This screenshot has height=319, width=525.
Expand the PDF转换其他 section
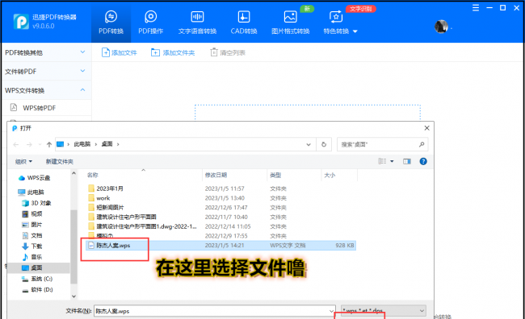coord(45,52)
